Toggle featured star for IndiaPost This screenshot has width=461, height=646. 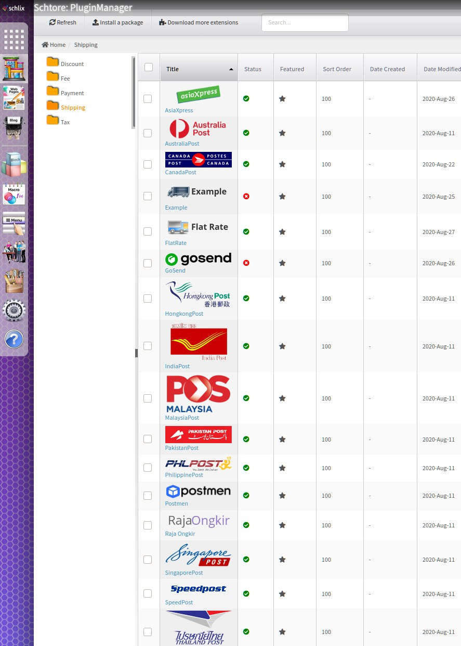click(x=282, y=346)
